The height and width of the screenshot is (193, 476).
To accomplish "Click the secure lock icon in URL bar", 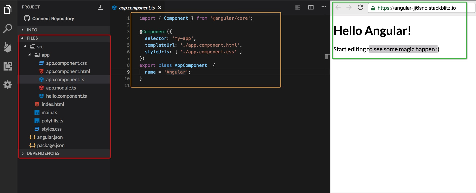I will [x=373, y=8].
